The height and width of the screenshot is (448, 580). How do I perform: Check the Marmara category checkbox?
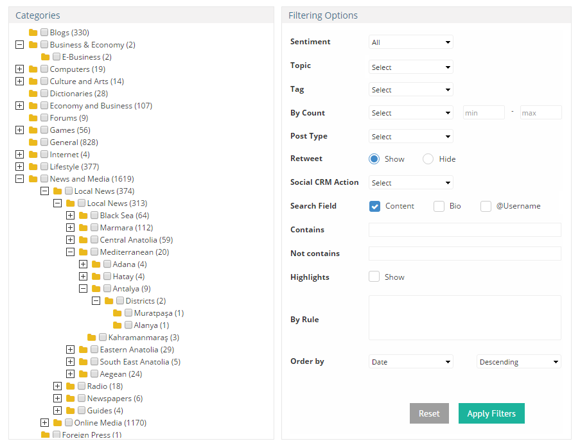click(x=94, y=227)
